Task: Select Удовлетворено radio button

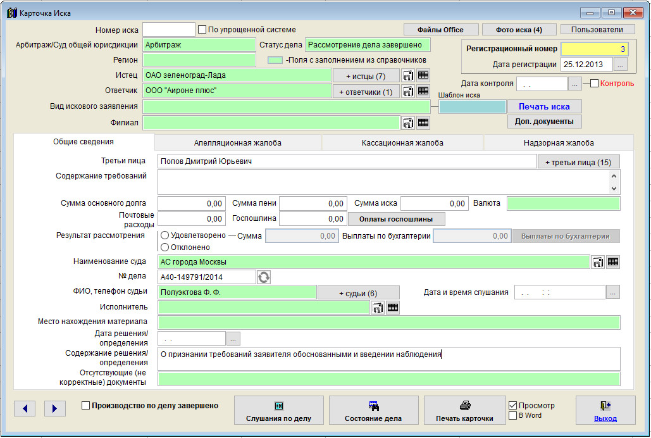Action: pos(165,235)
